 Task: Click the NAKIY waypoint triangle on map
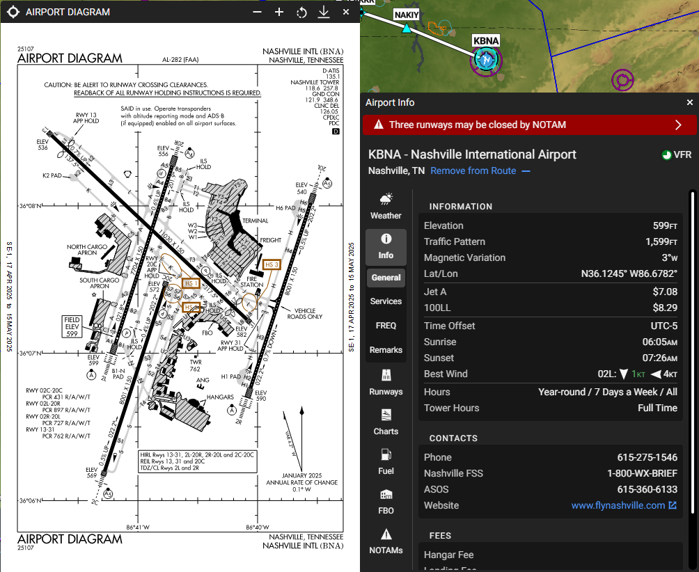click(x=407, y=29)
